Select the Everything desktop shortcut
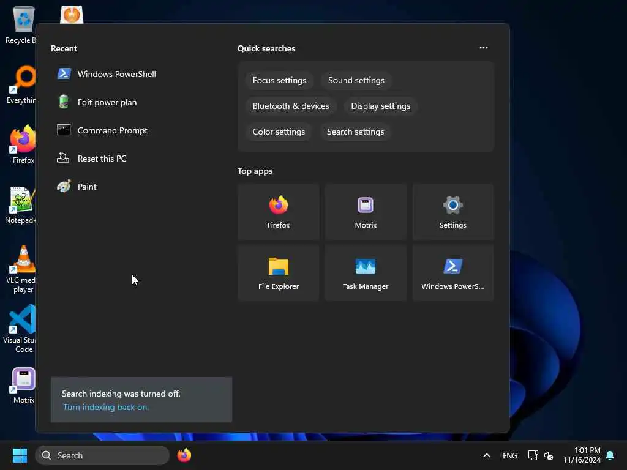The width and height of the screenshot is (627, 470). click(21, 84)
